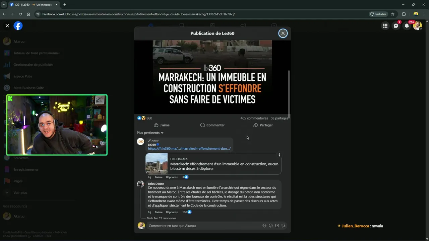
Task: Open a new browser tab
Action: pyautogui.click(x=64, y=5)
